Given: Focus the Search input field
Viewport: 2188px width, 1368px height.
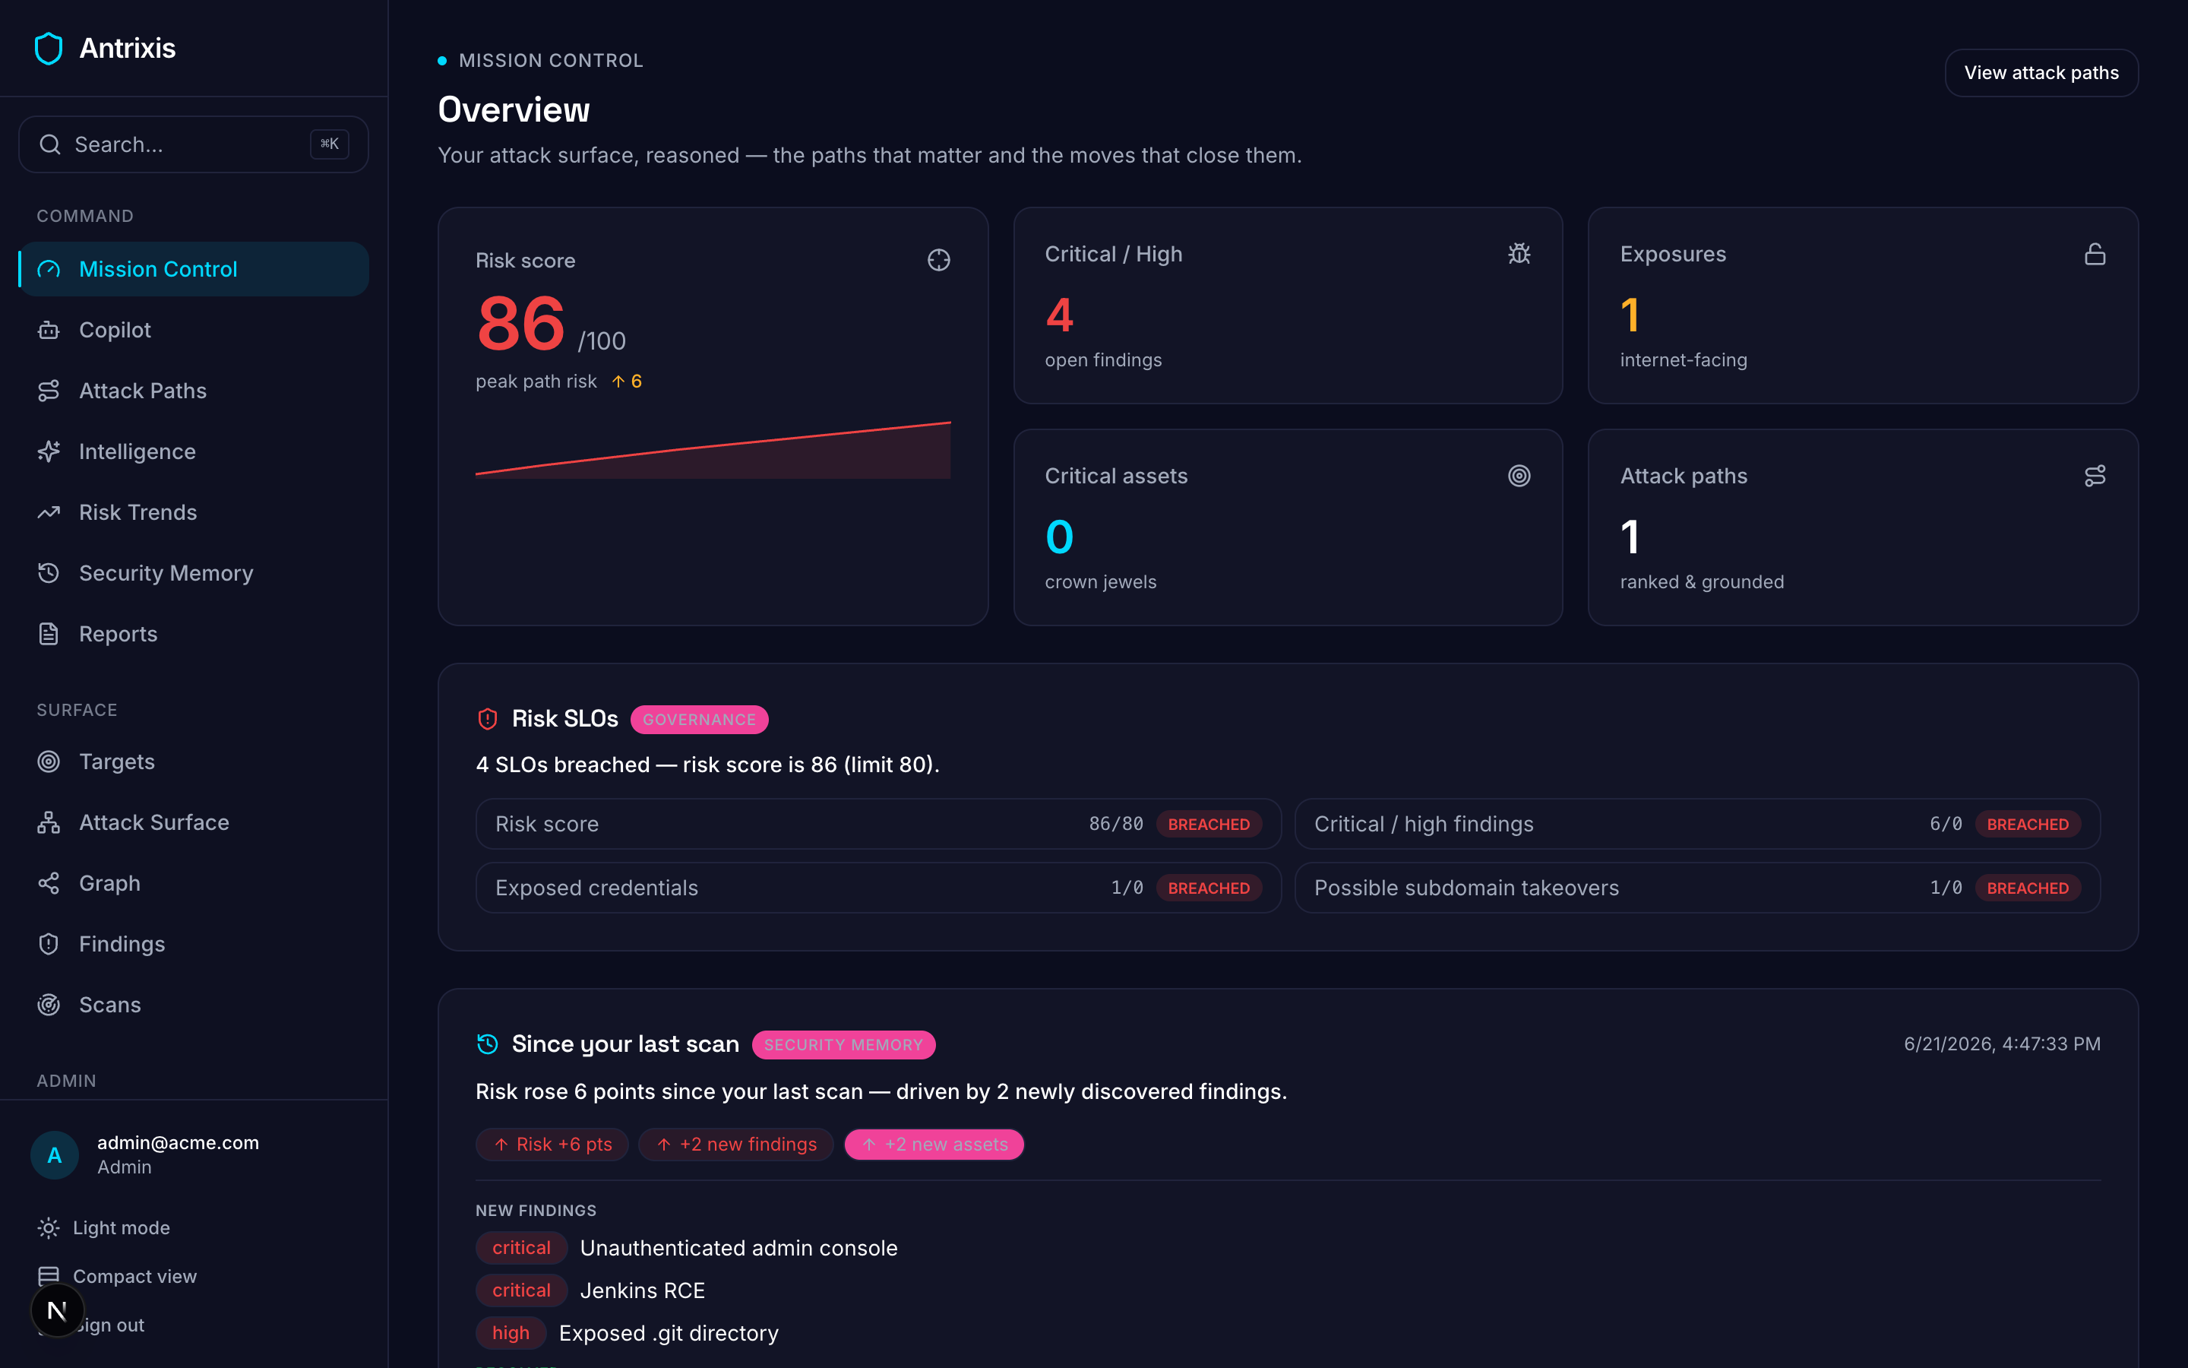Looking at the screenshot, I should click(194, 144).
